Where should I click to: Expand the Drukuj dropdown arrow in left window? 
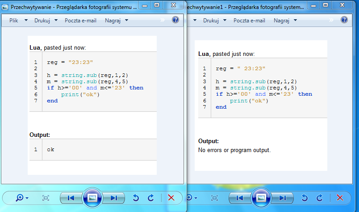pyautogui.click(x=56, y=20)
